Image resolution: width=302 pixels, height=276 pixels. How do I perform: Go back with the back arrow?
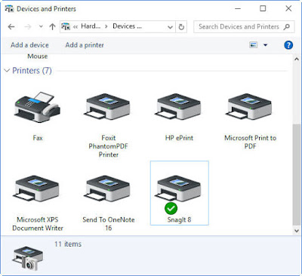11,26
